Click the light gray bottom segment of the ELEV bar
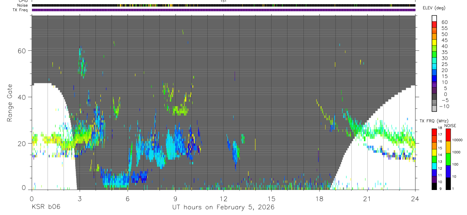The height and width of the screenshot is (215, 467). tap(434, 108)
